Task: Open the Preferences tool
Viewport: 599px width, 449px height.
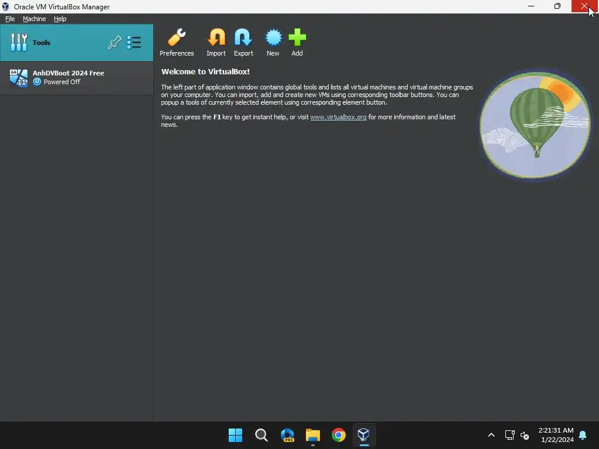Action: (x=177, y=42)
